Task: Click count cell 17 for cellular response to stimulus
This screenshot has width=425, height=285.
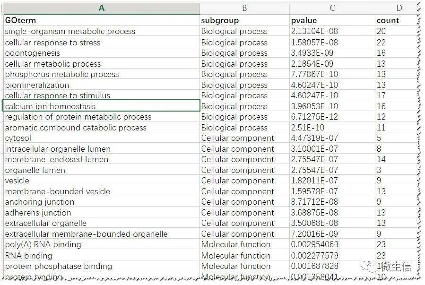Action: 397,95
